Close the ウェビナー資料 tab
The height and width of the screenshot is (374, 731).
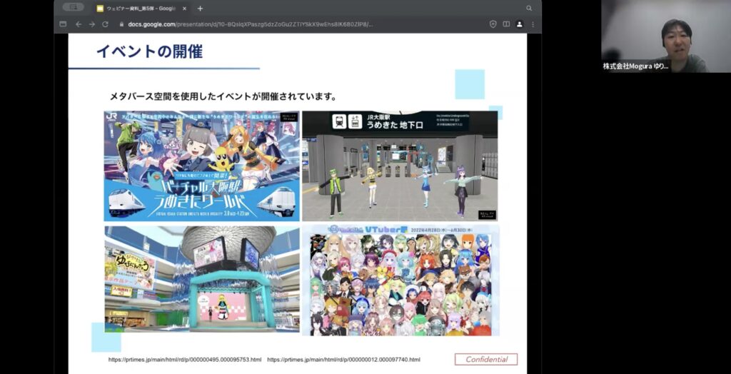[185, 9]
